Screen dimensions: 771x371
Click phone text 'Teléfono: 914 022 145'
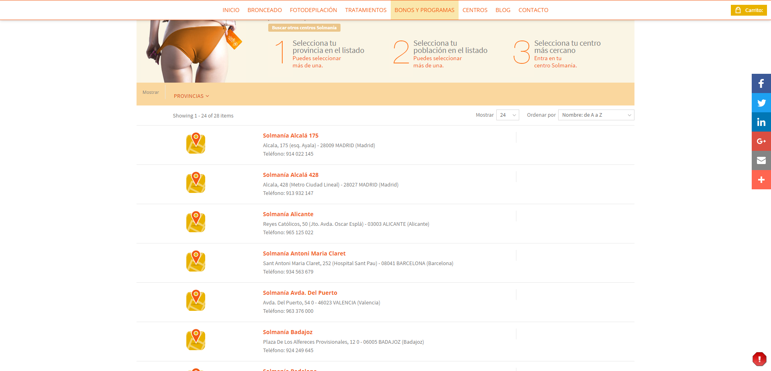click(288, 154)
